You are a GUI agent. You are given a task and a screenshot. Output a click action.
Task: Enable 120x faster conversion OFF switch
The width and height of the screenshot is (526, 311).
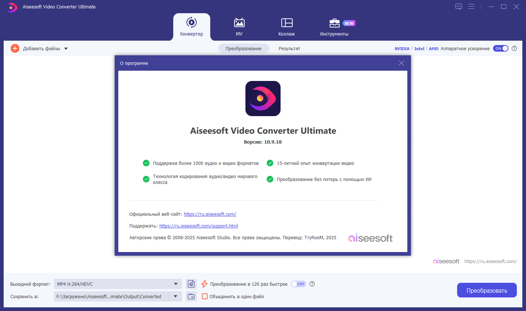[299, 284]
